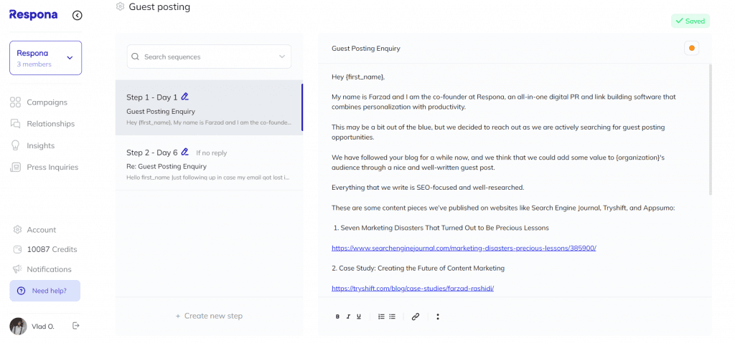Insert a numbered list
This screenshot has height=343, width=735.
point(381,317)
